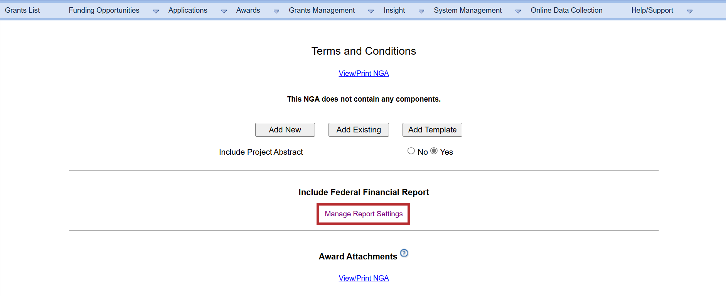
Task: Select No for Include Project Abstract
Action: pos(411,151)
